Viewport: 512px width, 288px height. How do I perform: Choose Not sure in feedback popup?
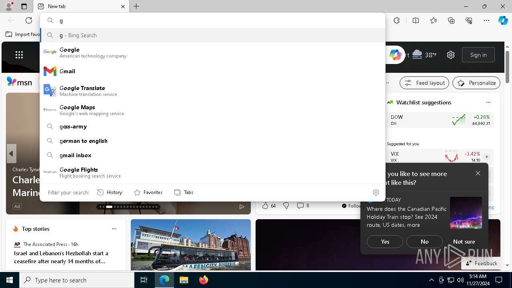[x=464, y=242]
